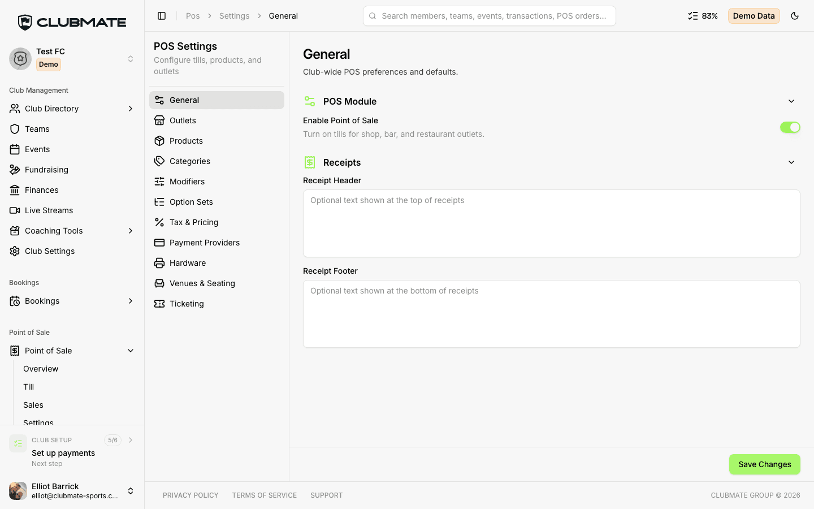Open the Test FC club switcher
Viewport: 814px width, 509px height.
point(72,59)
